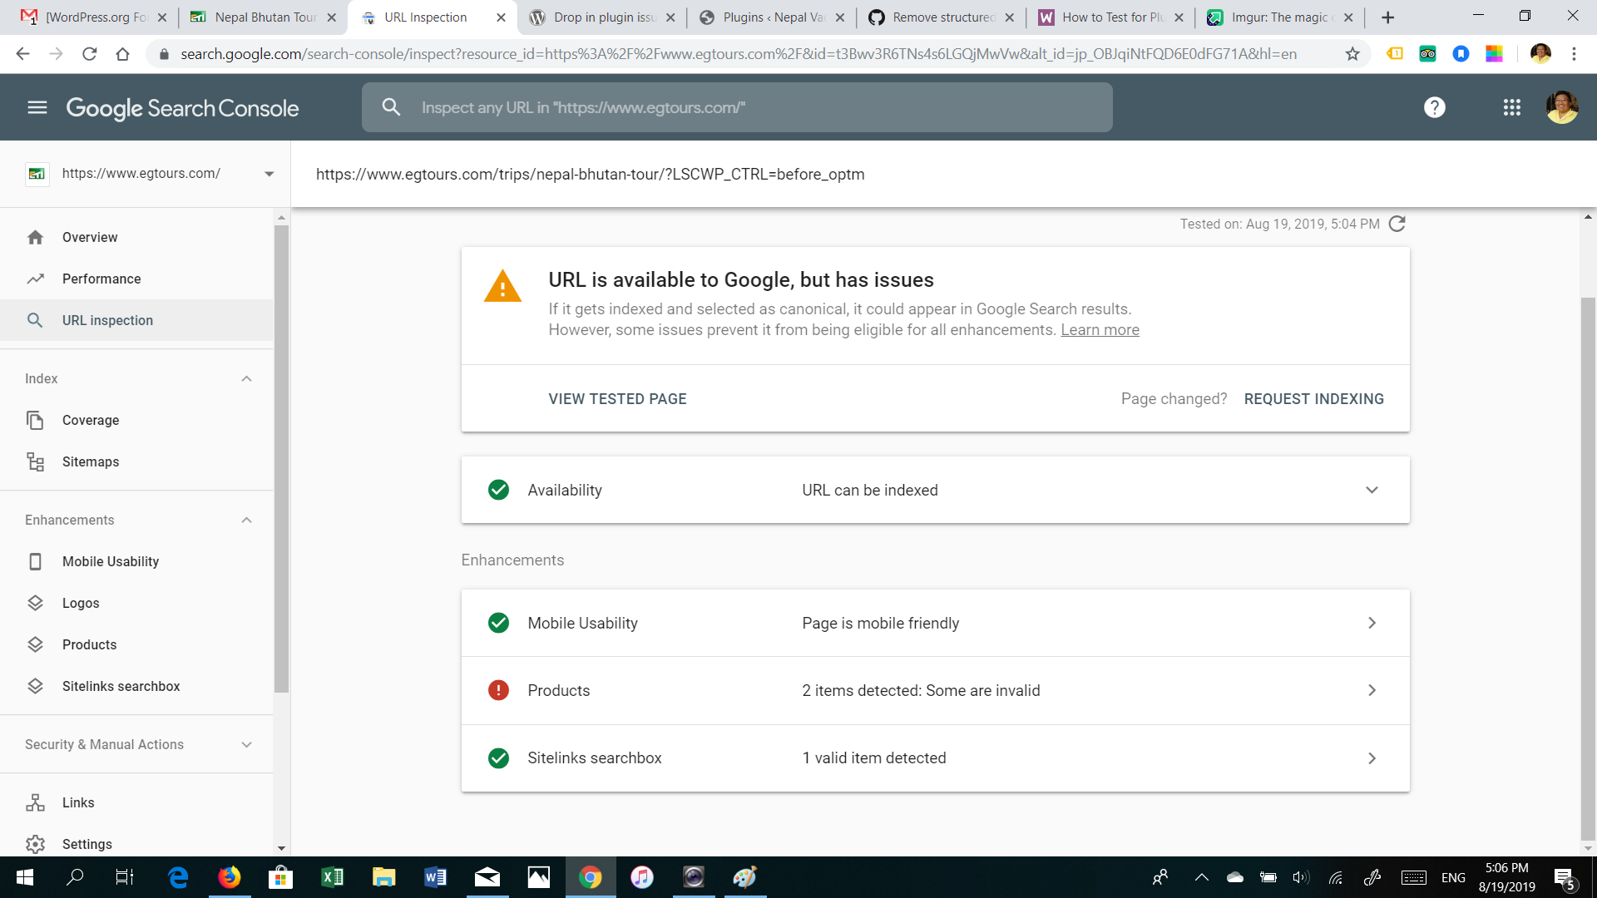Viewport: 1597px width, 898px height.
Task: Bookmark this page with the star icon
Action: (1352, 54)
